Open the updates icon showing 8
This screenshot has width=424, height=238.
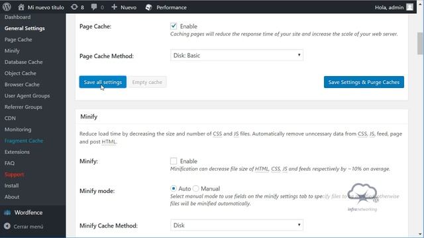[x=74, y=7]
